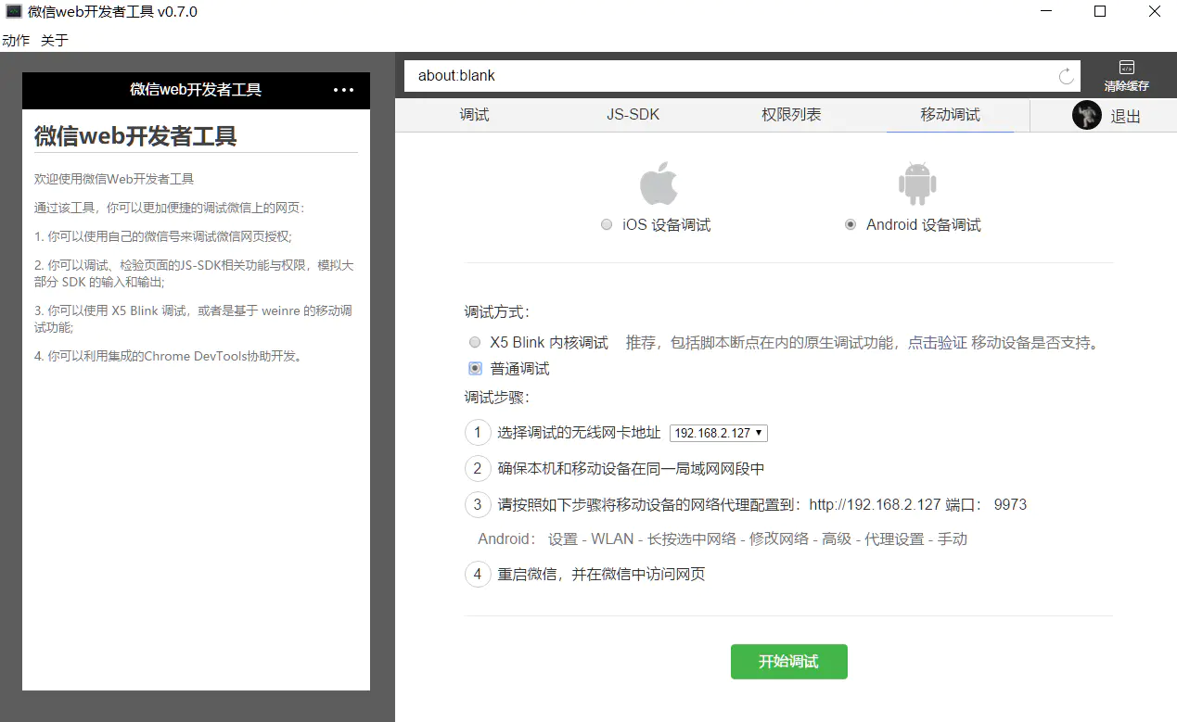Switch to the 调试 tab
This screenshot has width=1177, height=722.
(x=474, y=115)
